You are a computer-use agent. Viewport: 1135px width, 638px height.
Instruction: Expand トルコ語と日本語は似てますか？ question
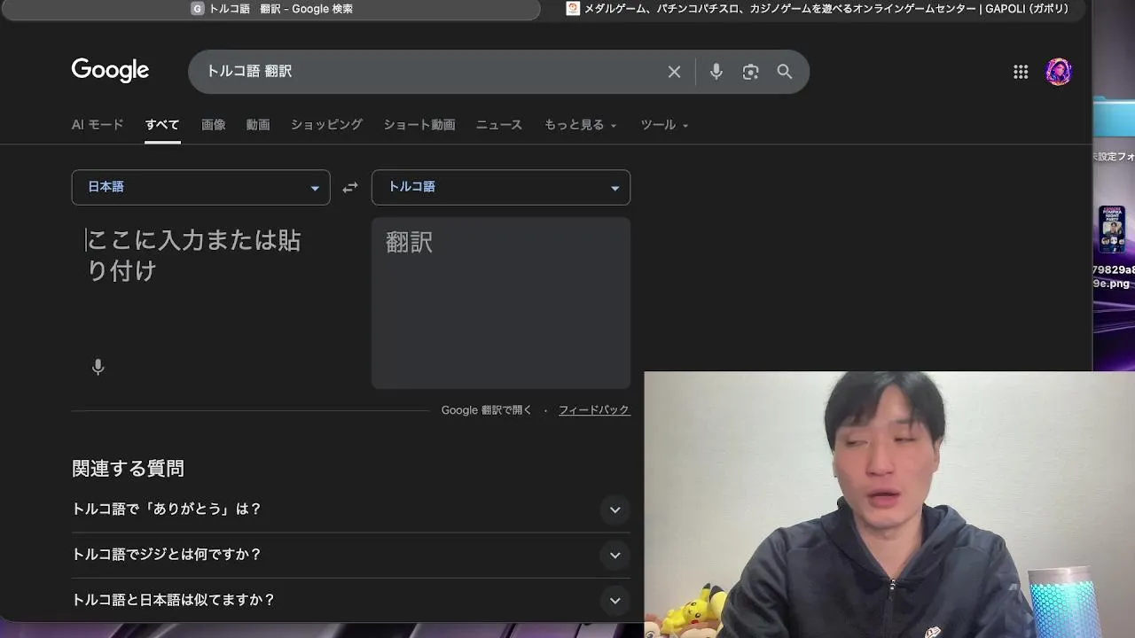(x=350, y=600)
